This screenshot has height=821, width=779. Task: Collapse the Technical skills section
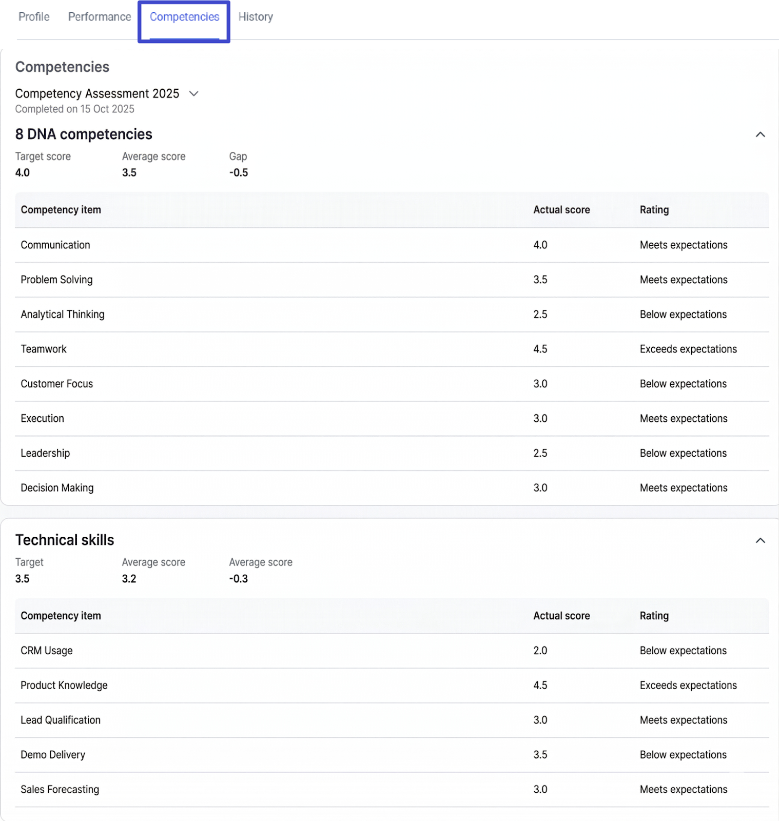click(x=760, y=540)
